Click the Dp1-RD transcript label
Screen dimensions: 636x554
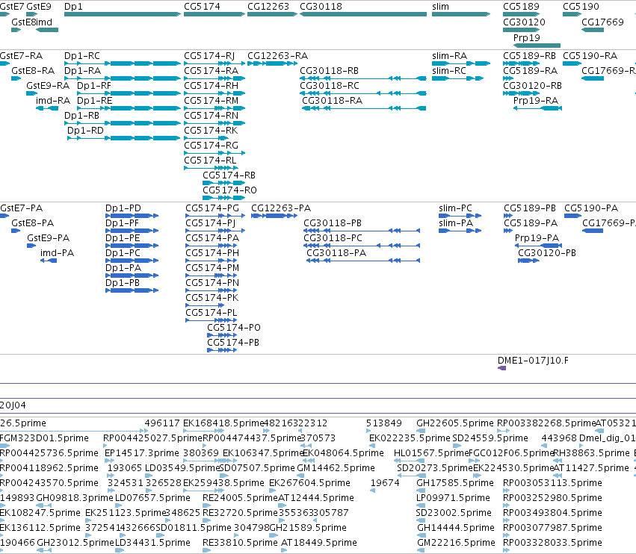pos(85,131)
